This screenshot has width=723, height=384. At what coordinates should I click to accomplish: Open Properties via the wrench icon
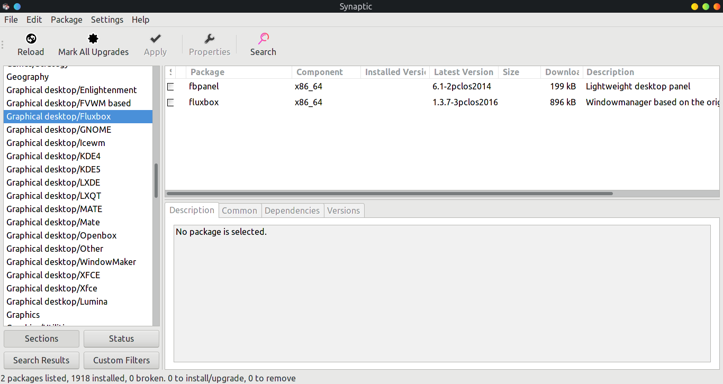click(209, 39)
